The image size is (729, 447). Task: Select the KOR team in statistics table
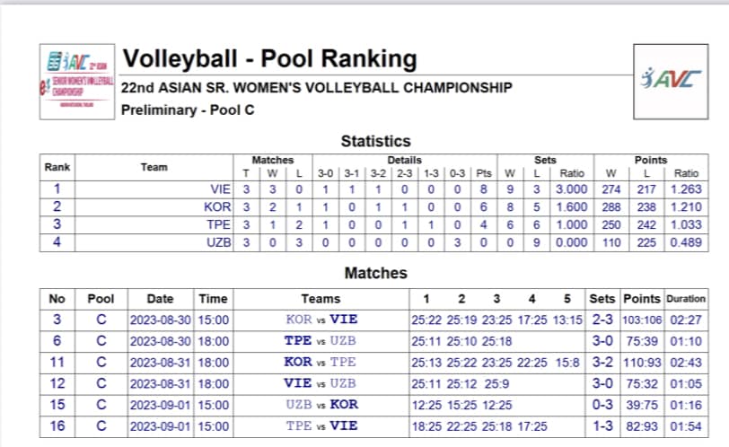coord(217,206)
